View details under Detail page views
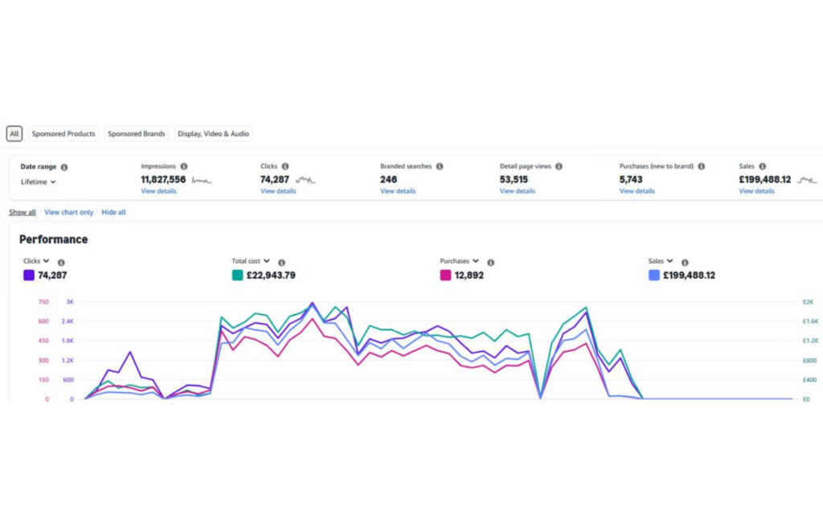The height and width of the screenshot is (519, 823). pyautogui.click(x=518, y=191)
